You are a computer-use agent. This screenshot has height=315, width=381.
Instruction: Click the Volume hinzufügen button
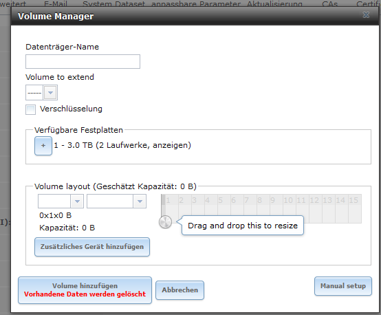[85, 290]
